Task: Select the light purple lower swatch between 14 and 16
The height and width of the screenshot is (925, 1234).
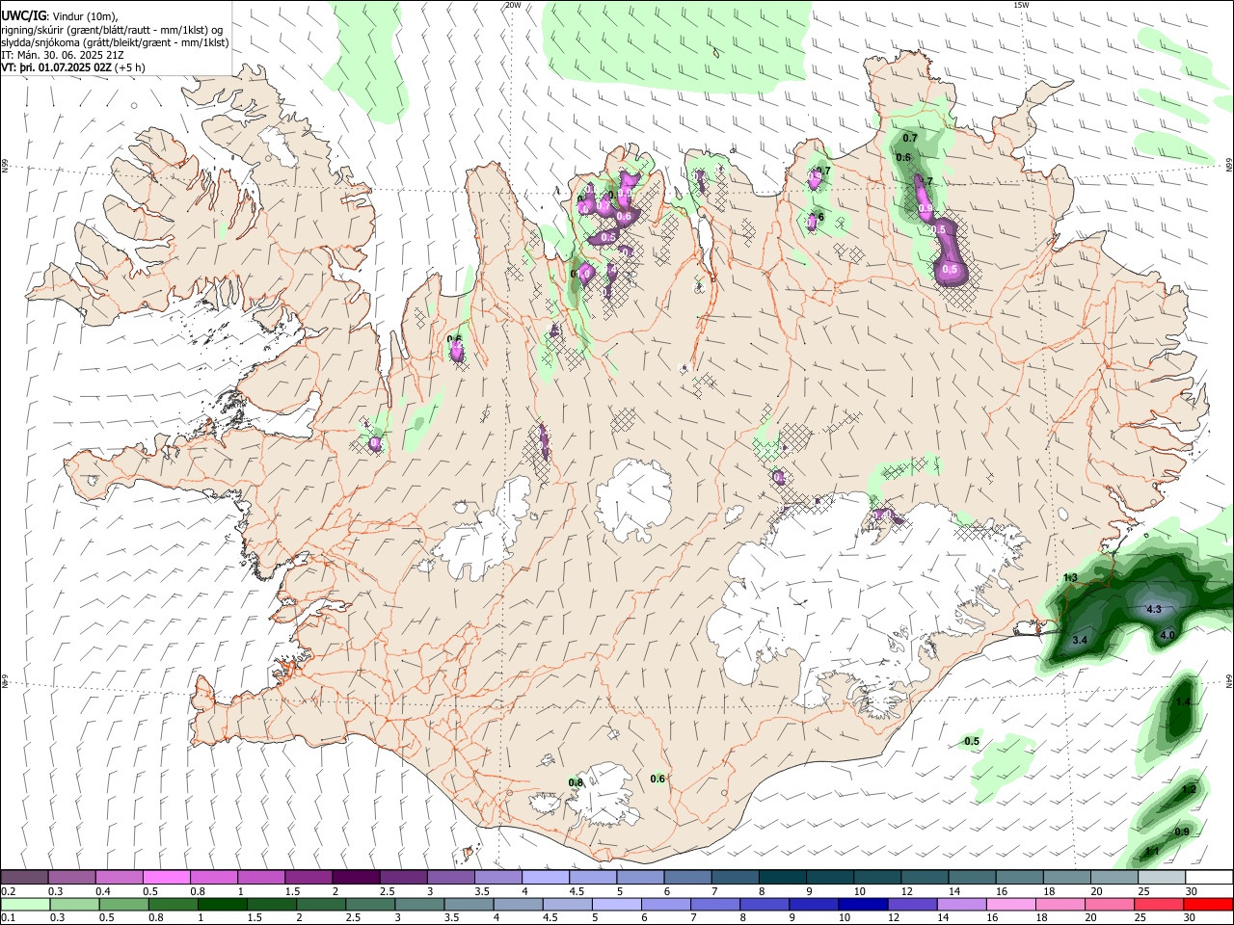Action: tap(962, 904)
